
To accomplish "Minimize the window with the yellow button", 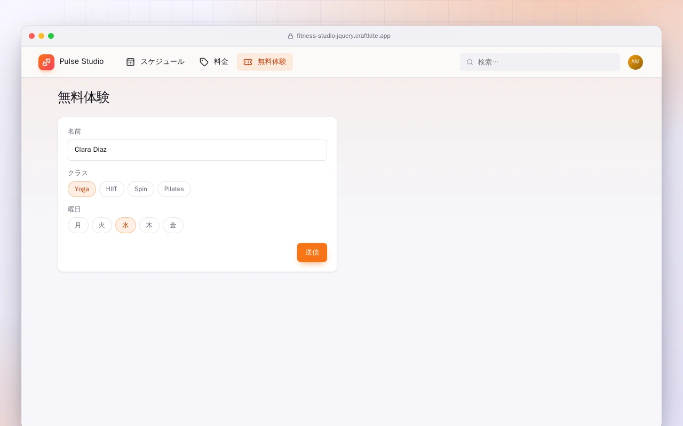I will pos(42,36).
